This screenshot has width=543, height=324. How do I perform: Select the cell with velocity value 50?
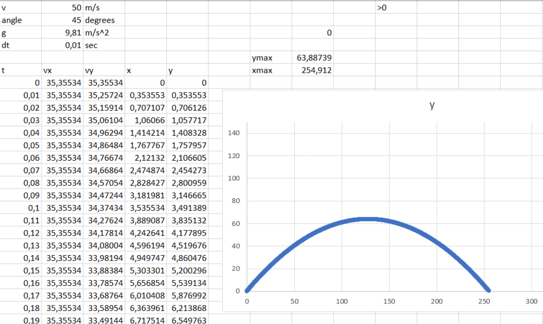[x=62, y=8]
